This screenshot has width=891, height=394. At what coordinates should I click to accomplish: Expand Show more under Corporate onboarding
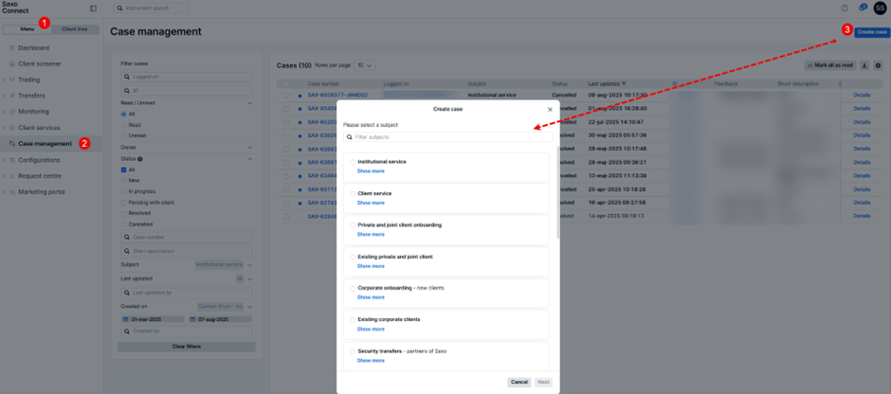point(371,297)
